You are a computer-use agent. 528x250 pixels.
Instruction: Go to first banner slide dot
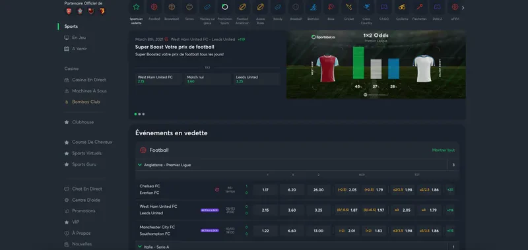(136, 114)
